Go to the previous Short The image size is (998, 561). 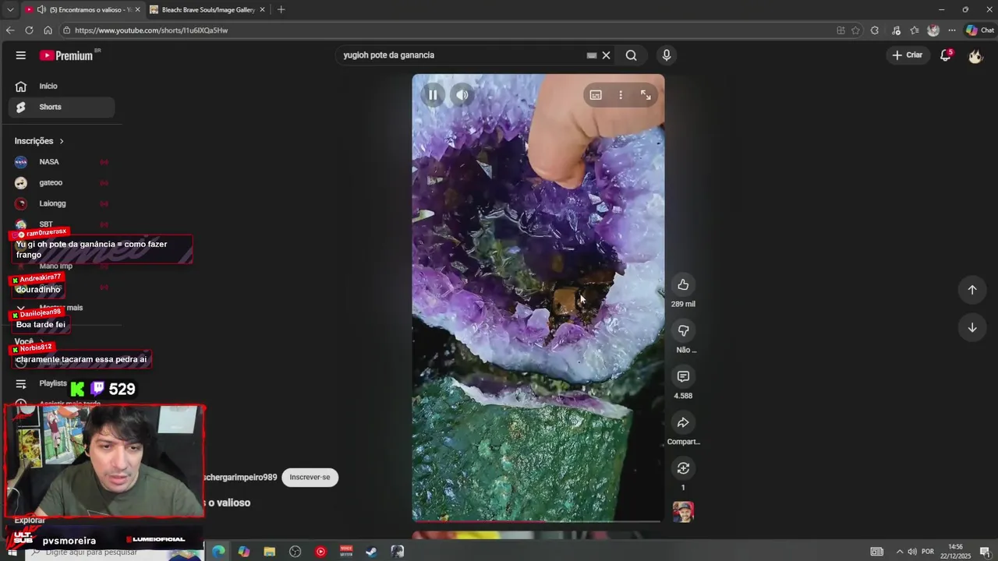(972, 290)
